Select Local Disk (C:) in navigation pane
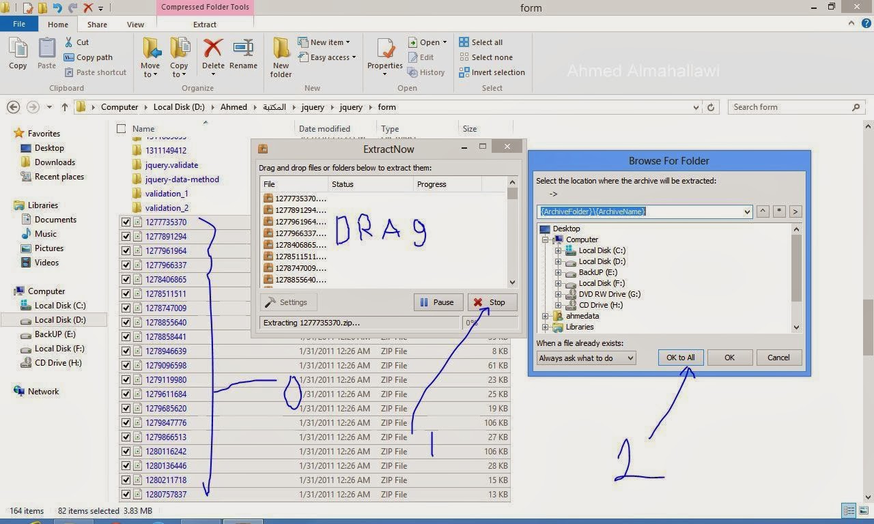Viewport: 874px width, 524px height. pos(60,306)
